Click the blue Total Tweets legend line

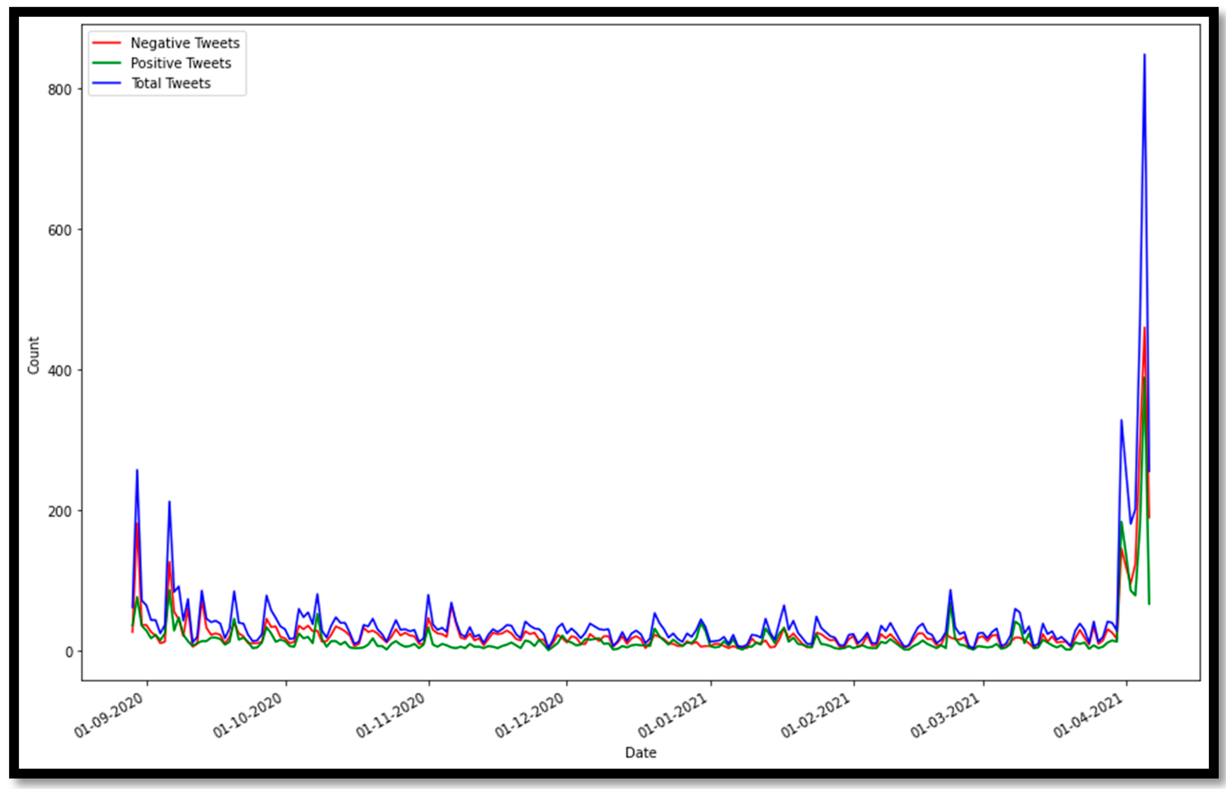(x=107, y=83)
